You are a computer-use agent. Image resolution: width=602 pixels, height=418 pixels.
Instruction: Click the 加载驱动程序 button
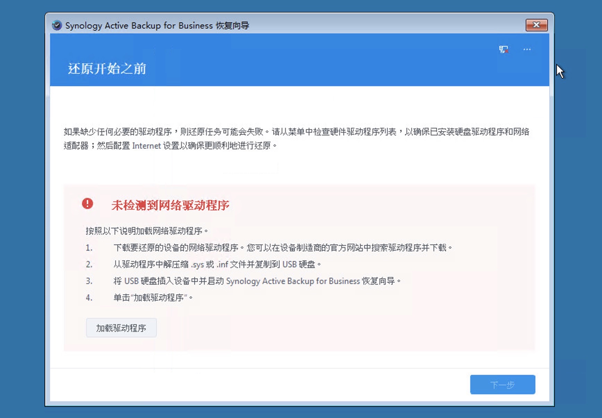click(x=121, y=328)
